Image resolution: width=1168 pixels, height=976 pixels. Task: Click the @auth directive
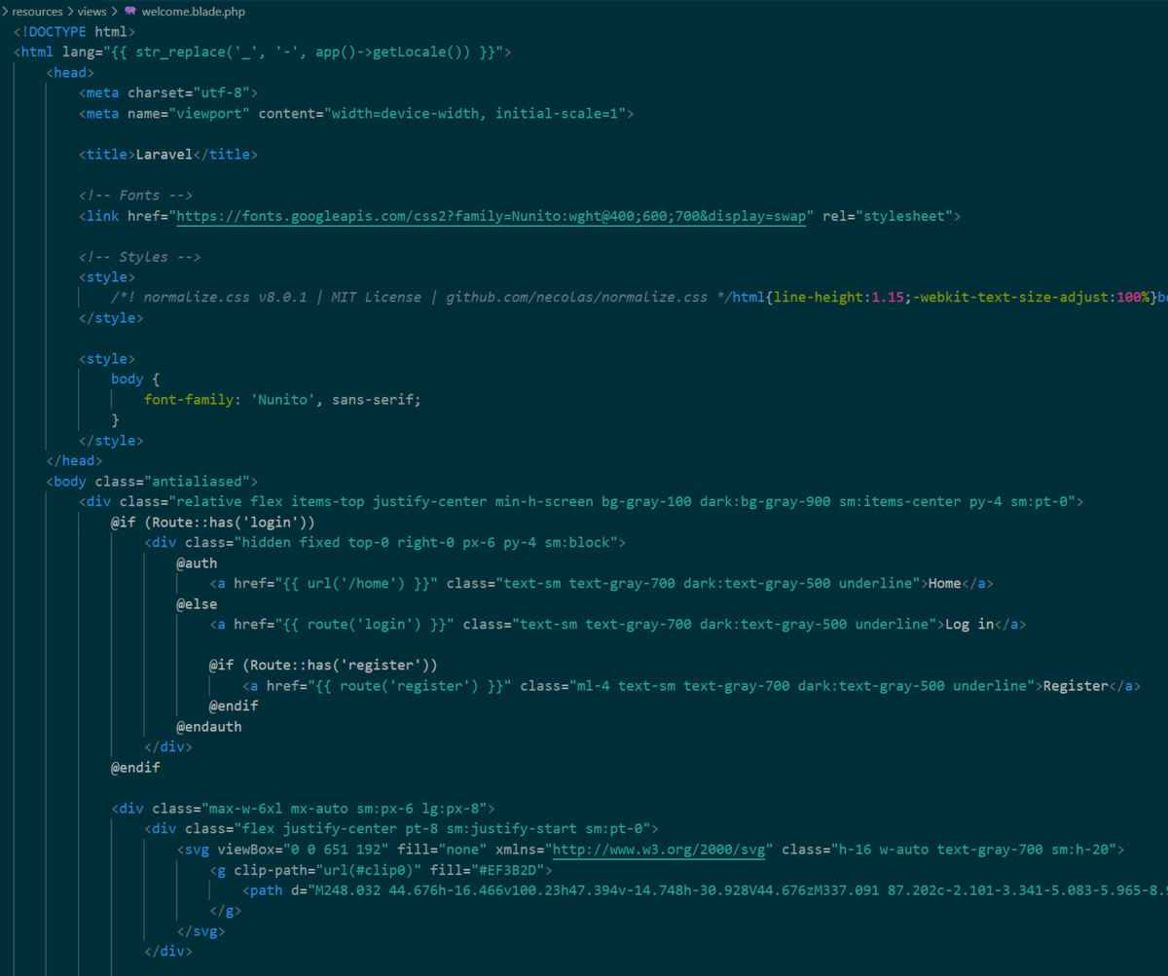pos(197,562)
